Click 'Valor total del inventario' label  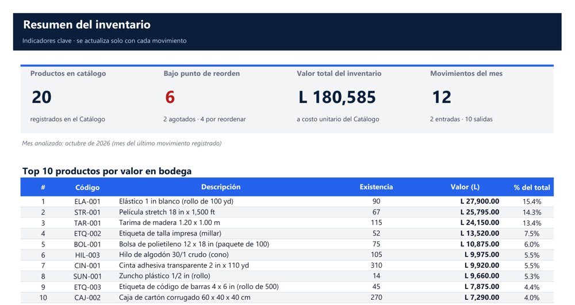(x=339, y=73)
